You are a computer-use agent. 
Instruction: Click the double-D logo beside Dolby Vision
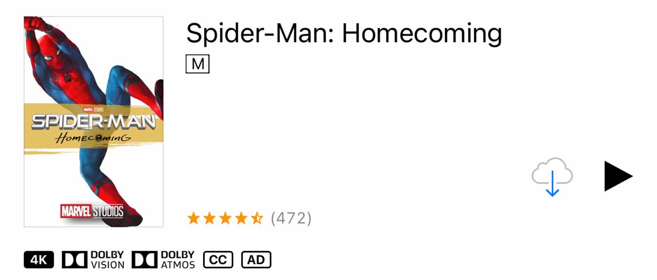[74, 260]
